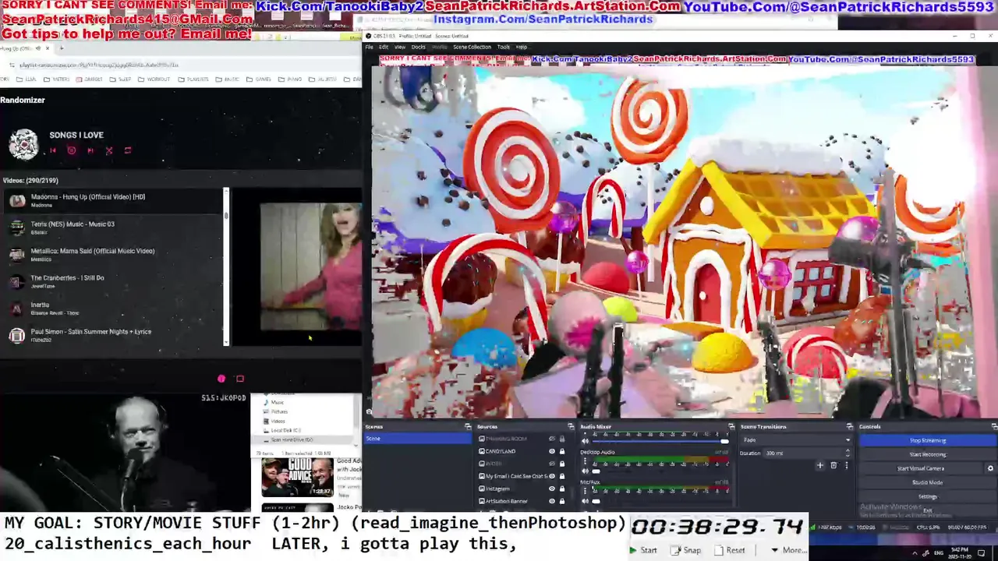998x561 pixels.
Task: Hide the ArtStation Banner source
Action: pos(552,501)
